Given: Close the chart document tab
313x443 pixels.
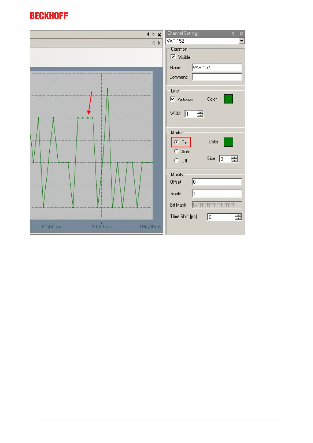Looking at the screenshot, I should click(159, 35).
